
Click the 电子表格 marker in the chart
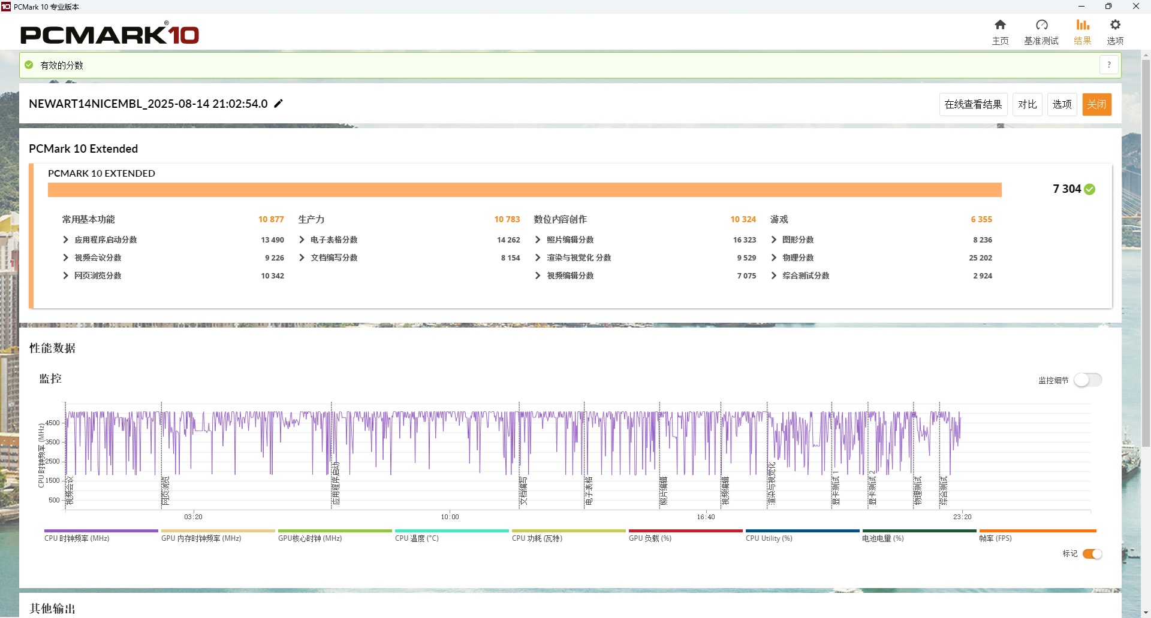pos(589,491)
